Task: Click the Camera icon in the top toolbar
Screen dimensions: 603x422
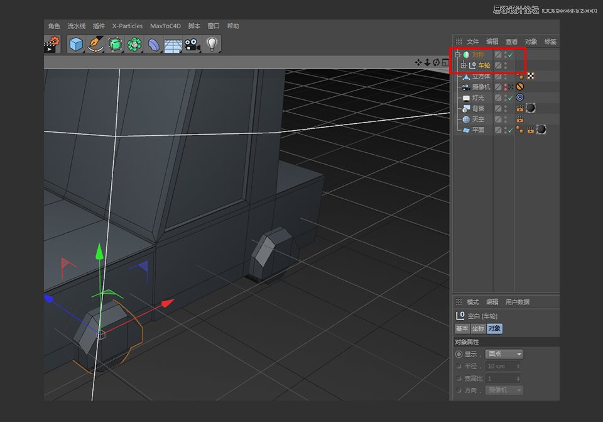Action: pyautogui.click(x=192, y=43)
